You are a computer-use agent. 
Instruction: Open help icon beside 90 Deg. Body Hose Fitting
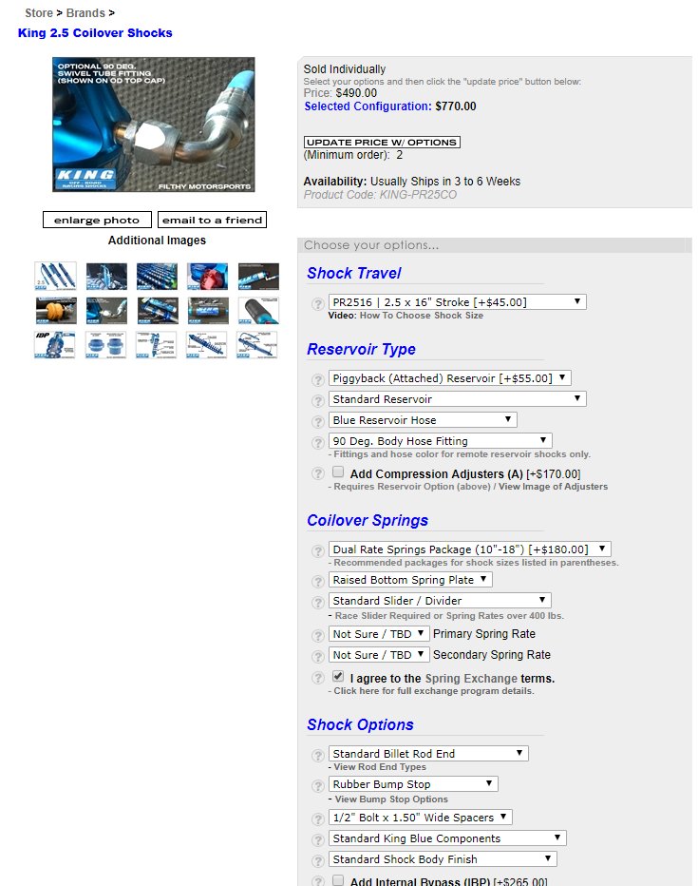point(318,442)
